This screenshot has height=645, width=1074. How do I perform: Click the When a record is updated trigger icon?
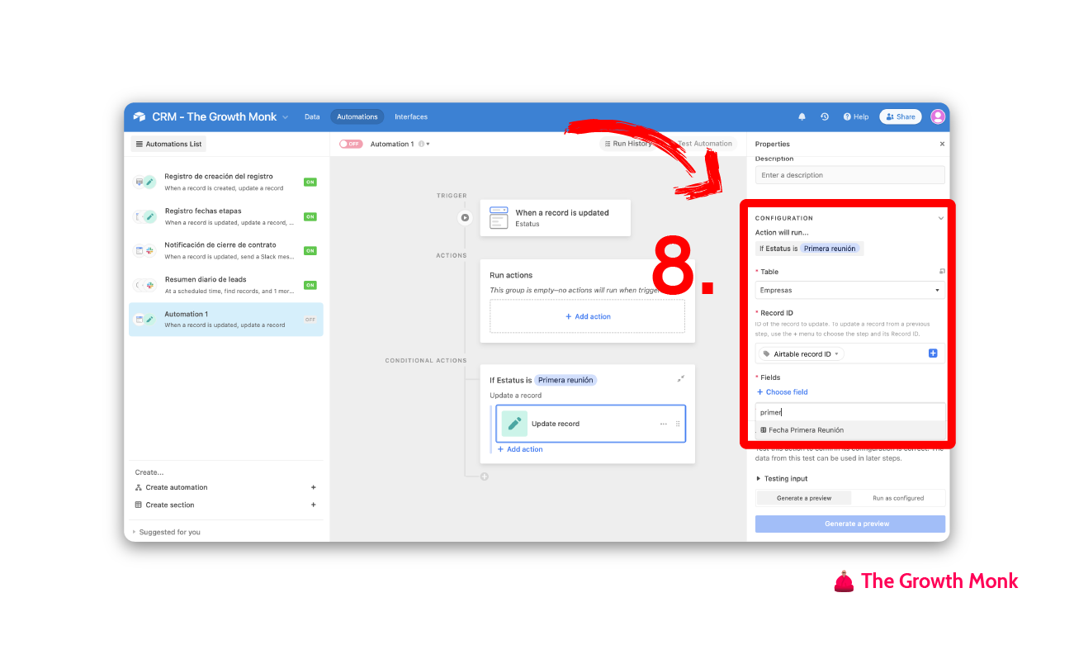point(499,218)
